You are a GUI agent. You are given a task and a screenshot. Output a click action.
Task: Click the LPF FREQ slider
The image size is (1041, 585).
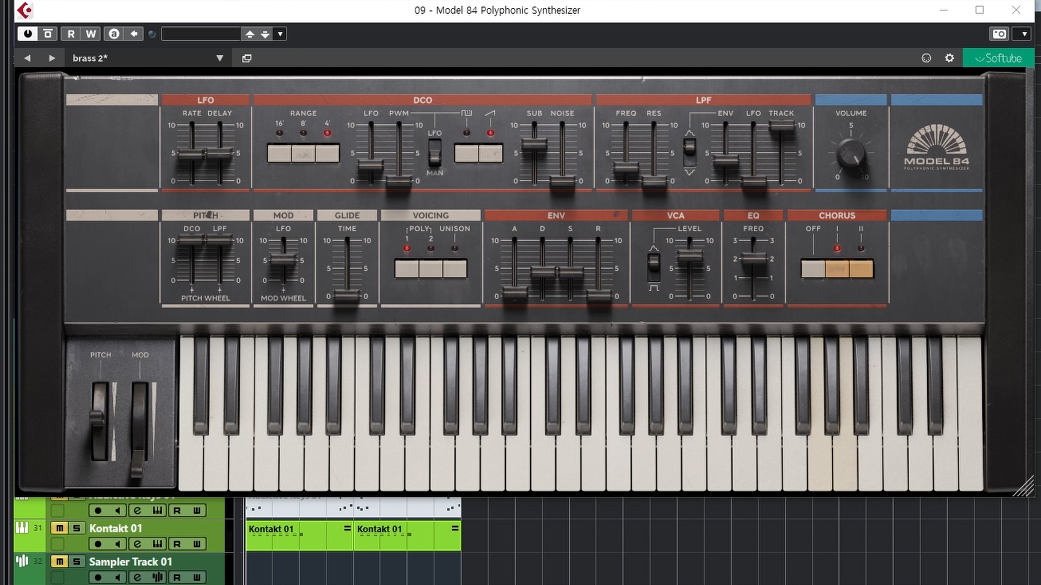click(626, 167)
